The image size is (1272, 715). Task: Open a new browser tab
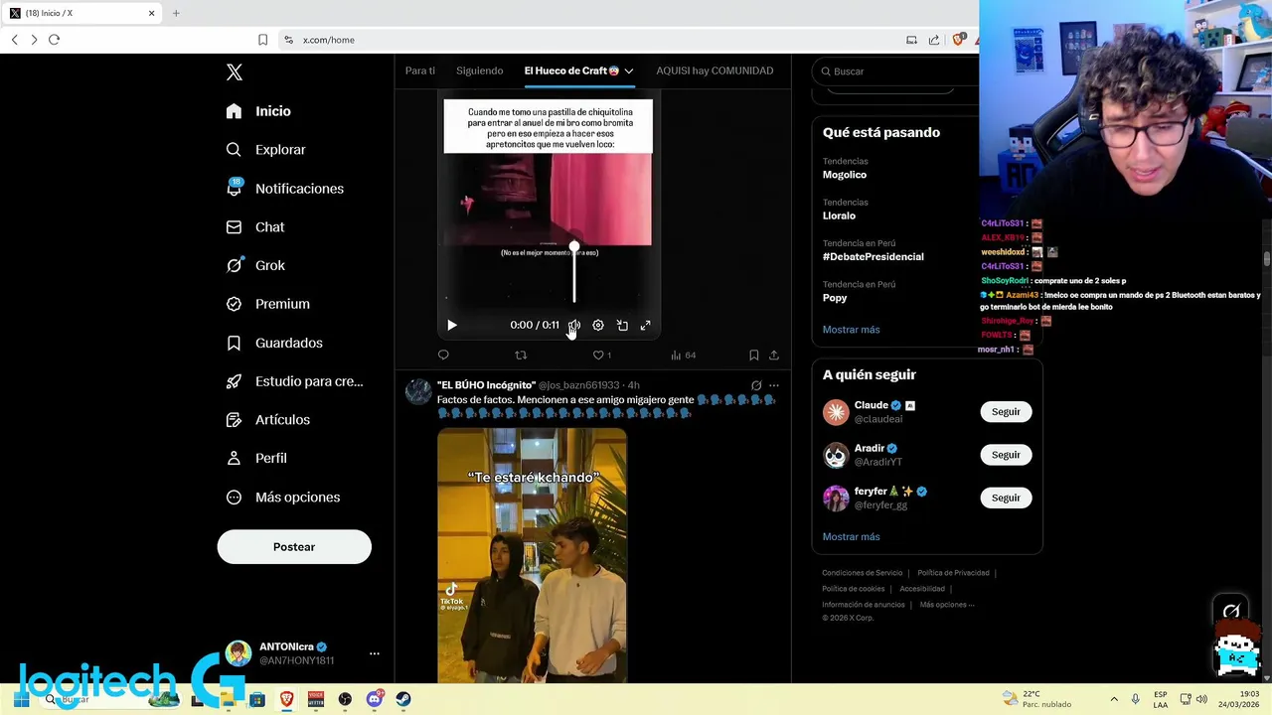[x=176, y=13]
